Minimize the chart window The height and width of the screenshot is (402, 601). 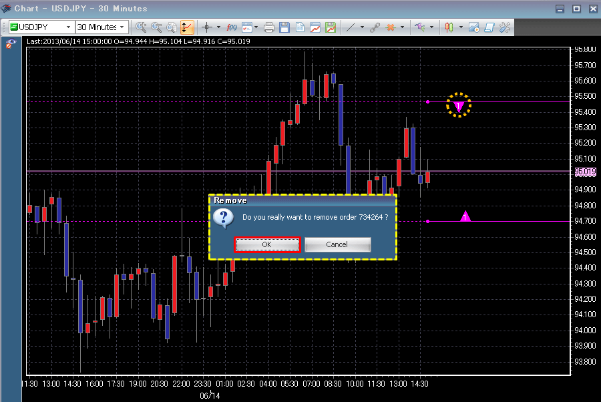(x=560, y=9)
